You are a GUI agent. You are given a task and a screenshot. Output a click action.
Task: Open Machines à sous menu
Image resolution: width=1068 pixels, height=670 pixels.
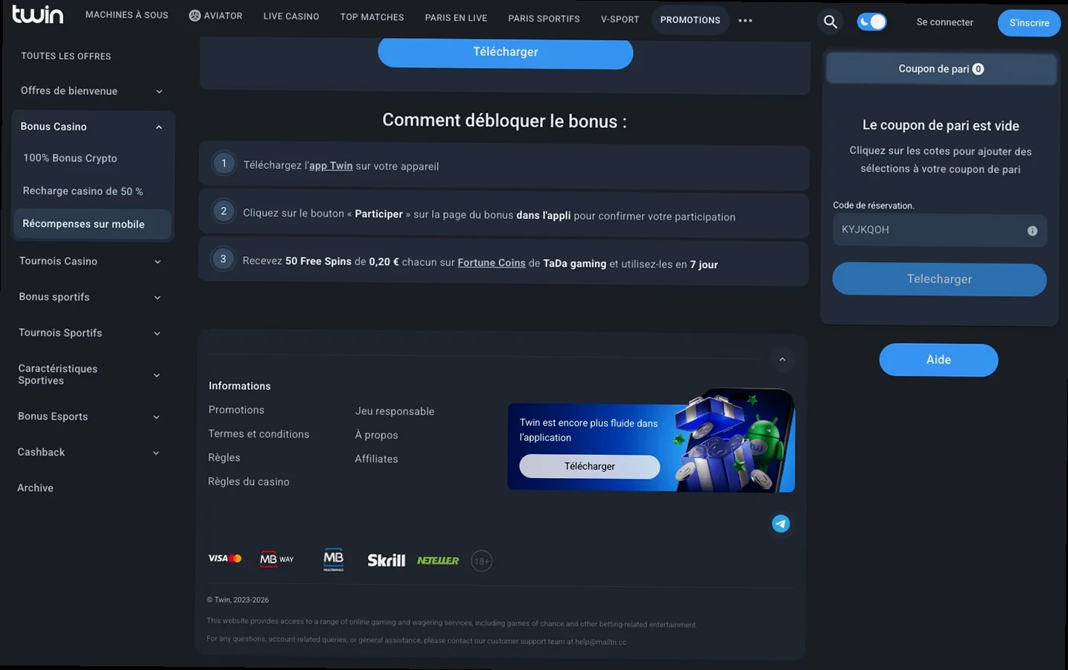(x=127, y=15)
